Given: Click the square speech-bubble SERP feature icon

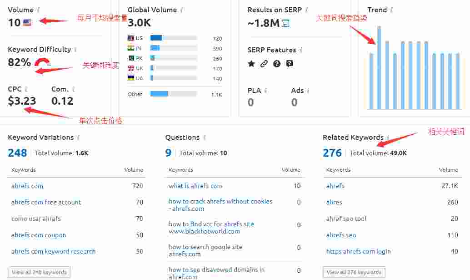Looking at the screenshot, I should [290, 64].
